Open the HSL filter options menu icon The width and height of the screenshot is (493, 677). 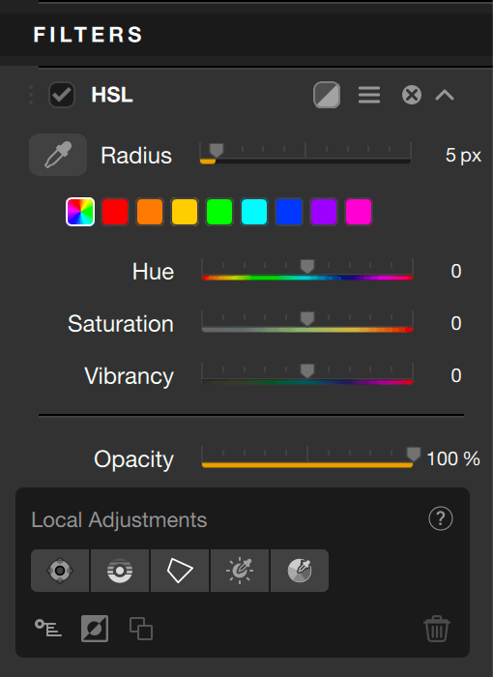[x=369, y=95]
